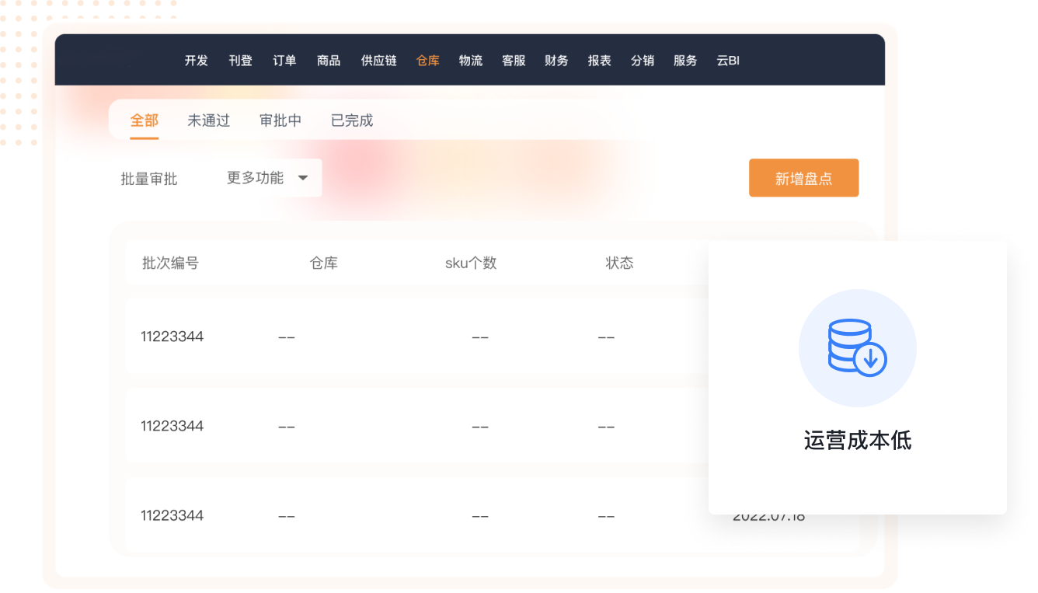This screenshot has height=593, width=1038.
Task: Click the database cost-reduction icon
Action: pyautogui.click(x=857, y=348)
